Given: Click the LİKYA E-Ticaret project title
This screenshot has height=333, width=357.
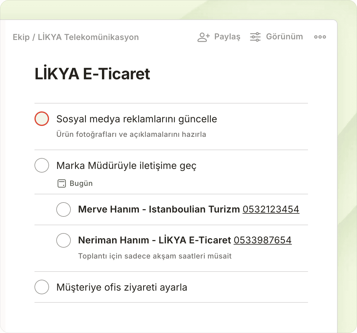Looking at the screenshot, I should point(92,74).
